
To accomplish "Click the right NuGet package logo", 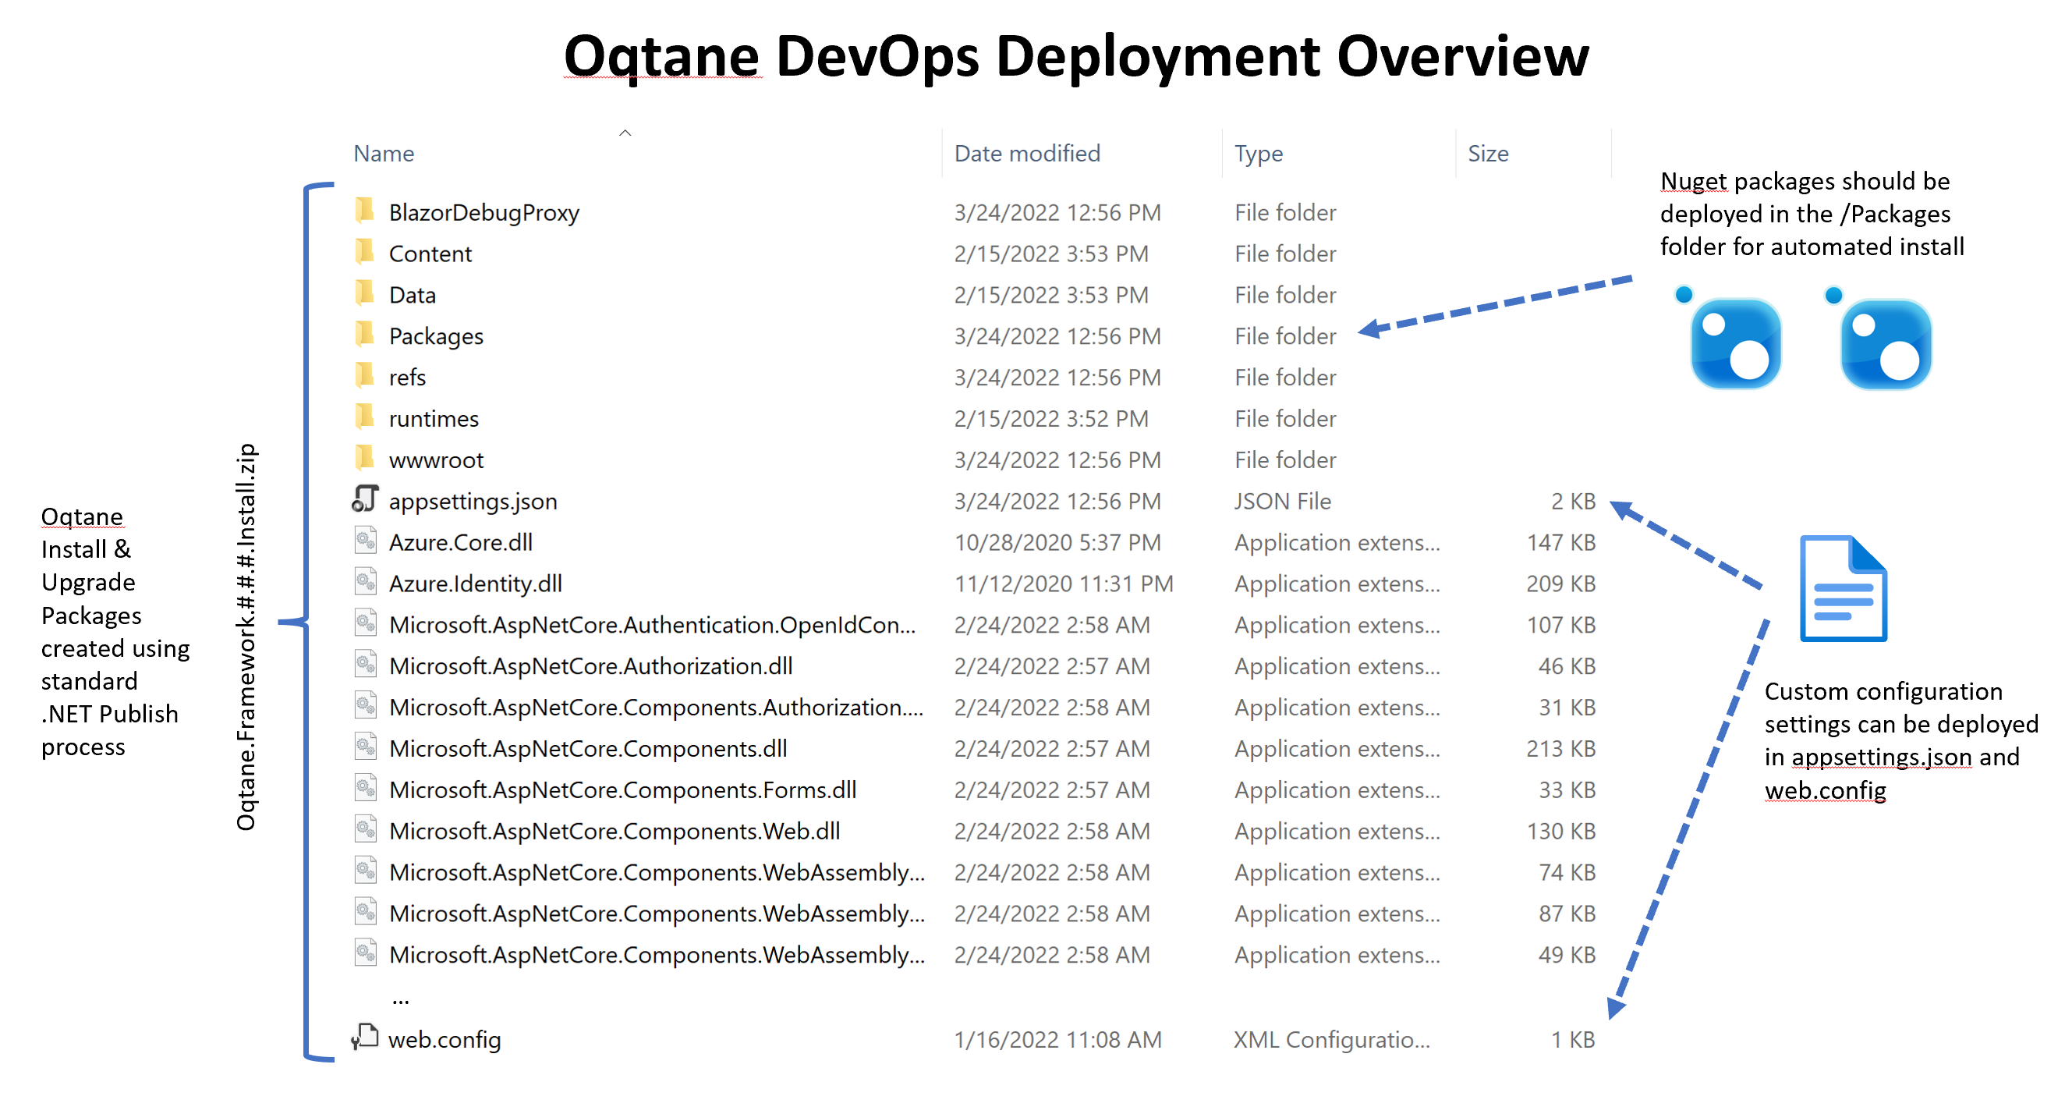I will (x=1879, y=338).
